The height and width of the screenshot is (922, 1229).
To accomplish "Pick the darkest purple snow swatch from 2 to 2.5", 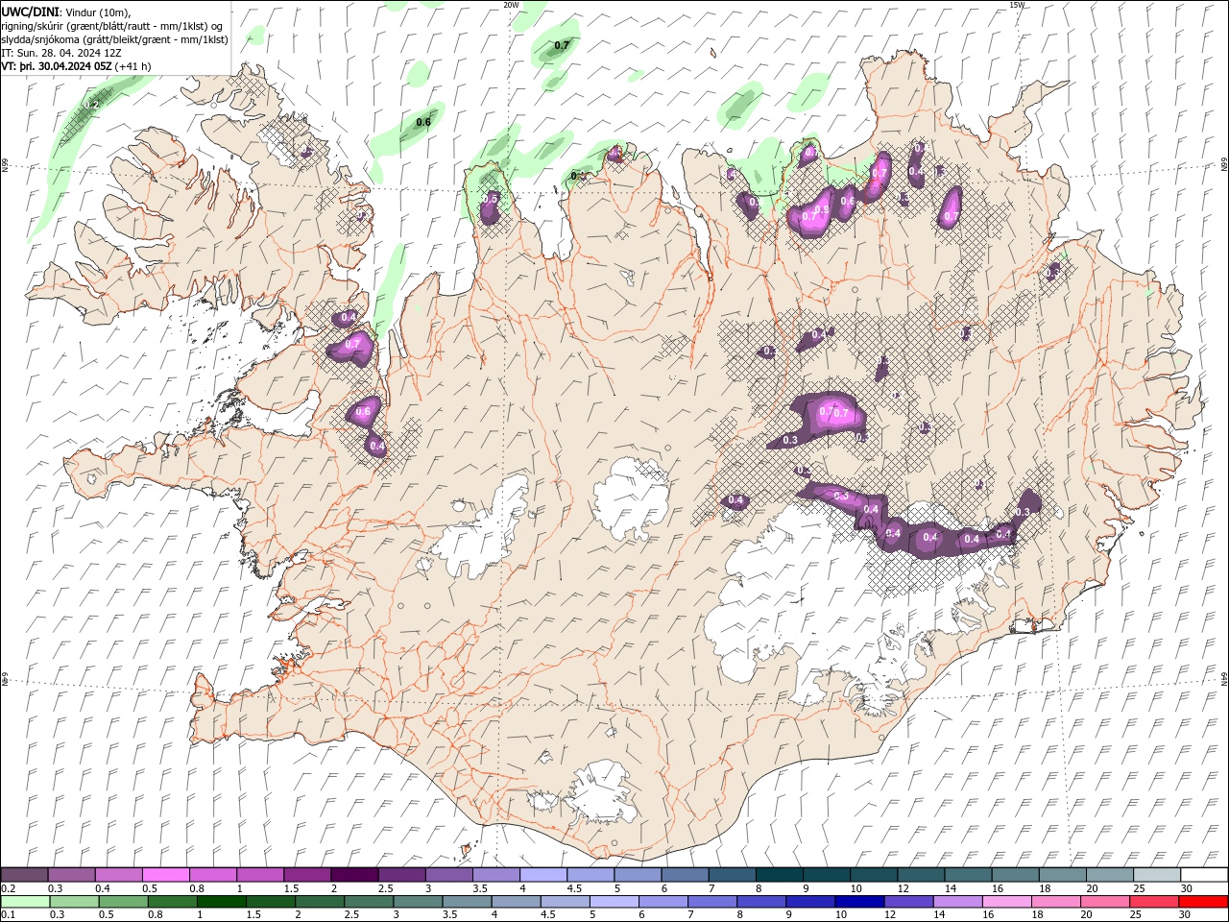I will (x=354, y=875).
